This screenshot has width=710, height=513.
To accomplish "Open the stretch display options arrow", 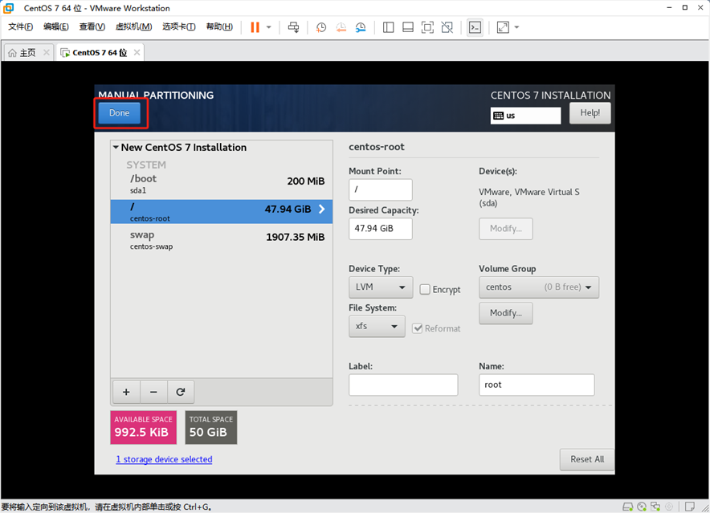I will (x=516, y=27).
